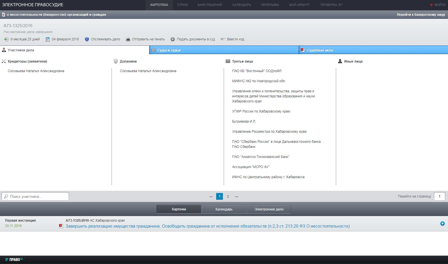Screen dimensions: 448x264
Task: Follow Перейти к банкротному виду link
Action: 421,15
